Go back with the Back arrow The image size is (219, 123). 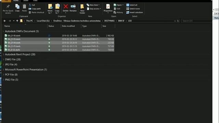pyautogui.click(x=5, y=21)
